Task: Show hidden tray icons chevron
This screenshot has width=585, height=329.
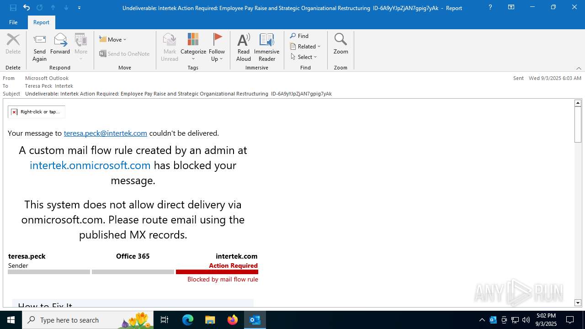Action: click(x=482, y=320)
